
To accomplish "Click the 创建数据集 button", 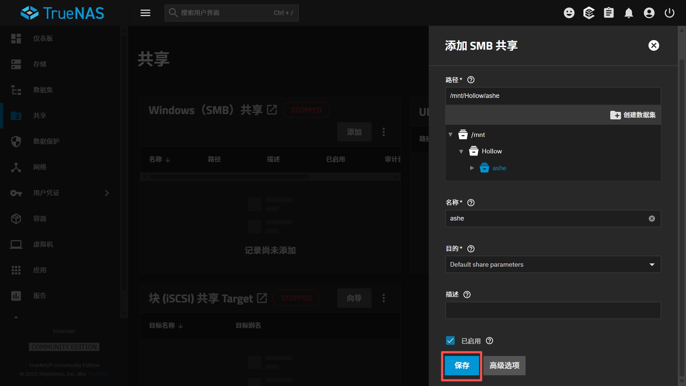I will point(633,115).
